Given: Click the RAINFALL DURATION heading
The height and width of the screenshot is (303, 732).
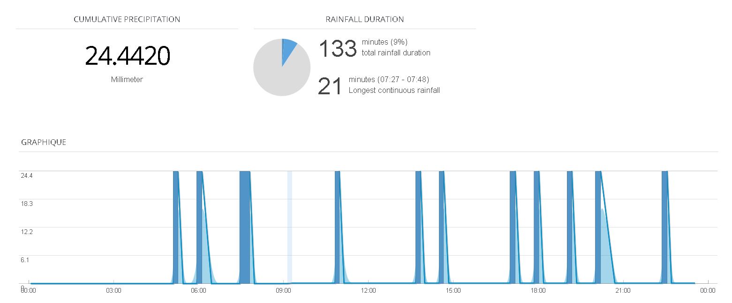Looking at the screenshot, I should click(x=364, y=19).
